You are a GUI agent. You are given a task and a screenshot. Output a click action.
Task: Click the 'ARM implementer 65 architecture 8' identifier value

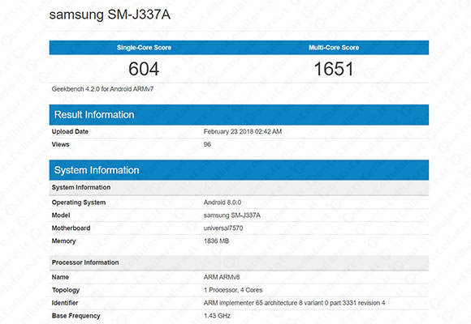click(x=294, y=303)
